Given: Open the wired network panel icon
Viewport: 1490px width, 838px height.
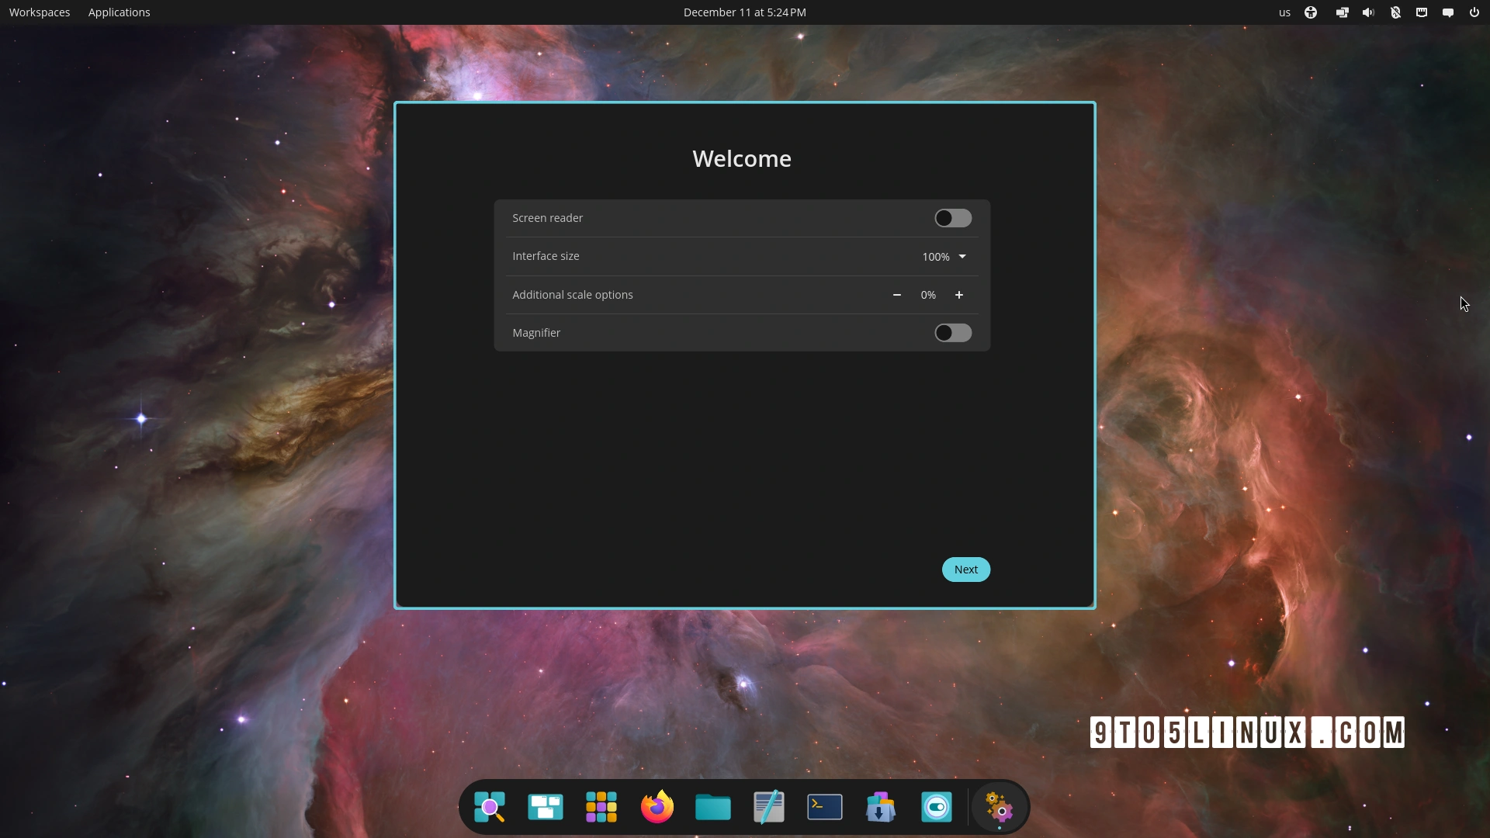Looking at the screenshot, I should coord(1422,12).
